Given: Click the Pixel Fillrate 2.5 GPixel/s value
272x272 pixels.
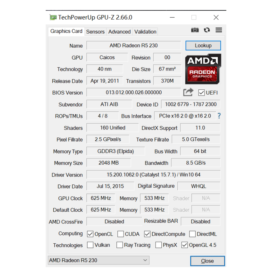Looking at the screenshot, I should [108, 139].
